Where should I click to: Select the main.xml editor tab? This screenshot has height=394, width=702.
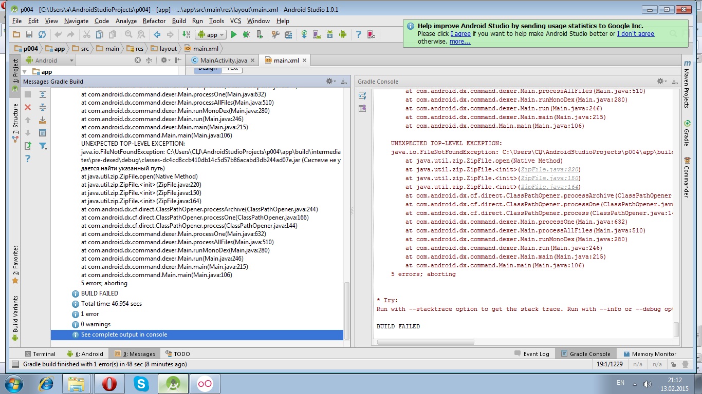pos(286,61)
